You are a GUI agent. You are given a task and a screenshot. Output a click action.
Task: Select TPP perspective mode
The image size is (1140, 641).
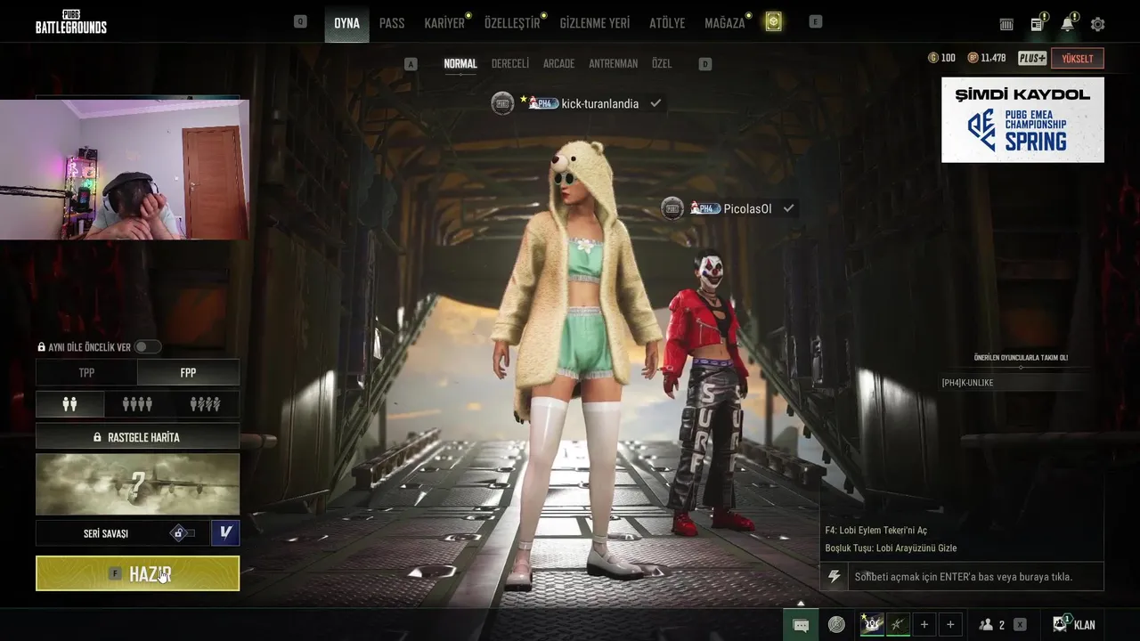point(86,373)
